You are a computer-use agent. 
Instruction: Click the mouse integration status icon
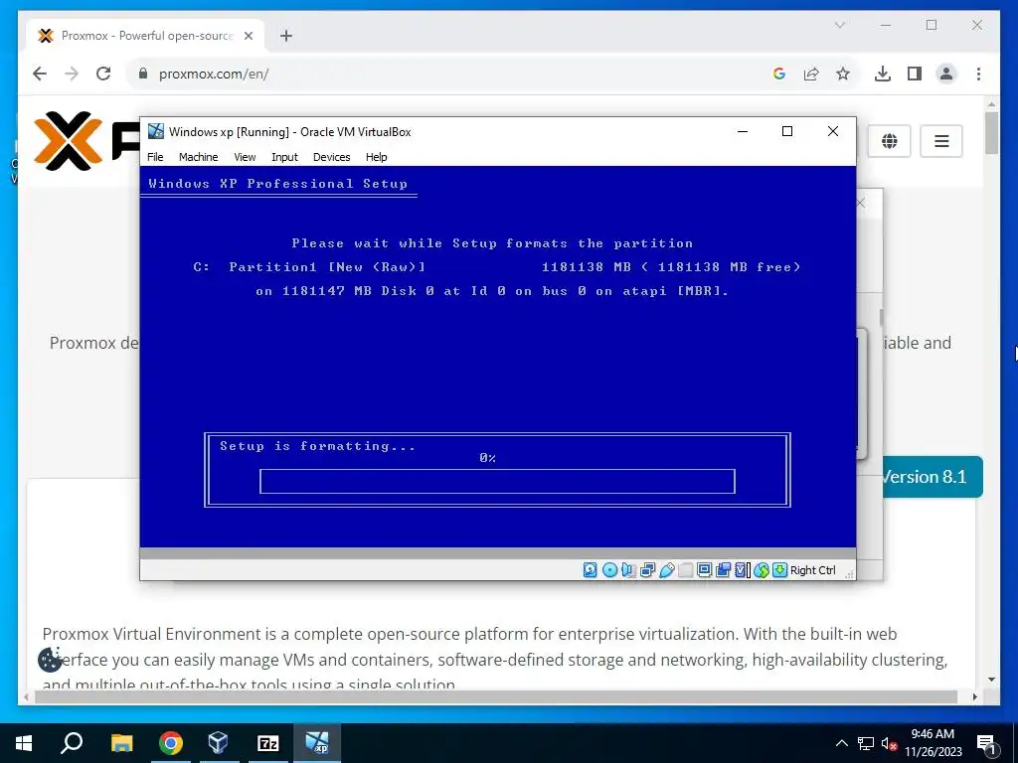(x=762, y=569)
